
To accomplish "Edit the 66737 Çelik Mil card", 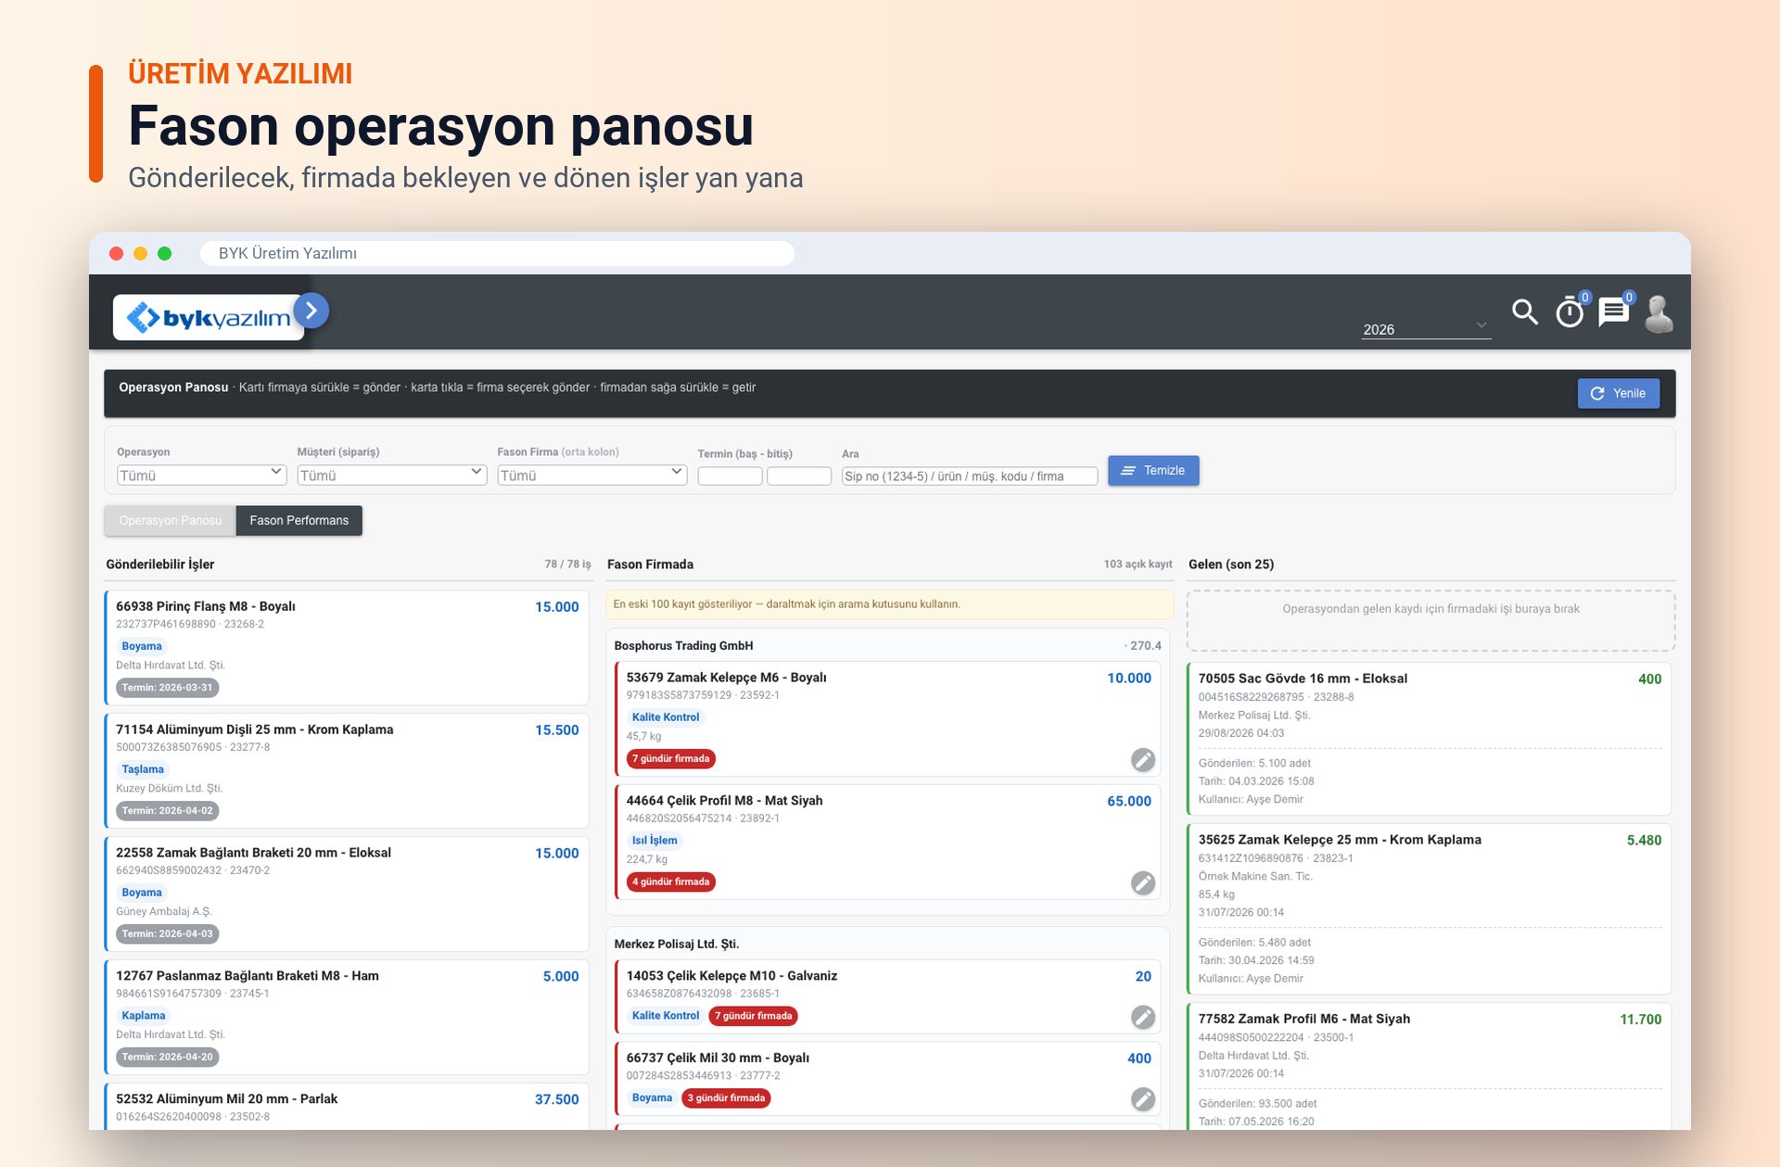I will coord(1143,1099).
